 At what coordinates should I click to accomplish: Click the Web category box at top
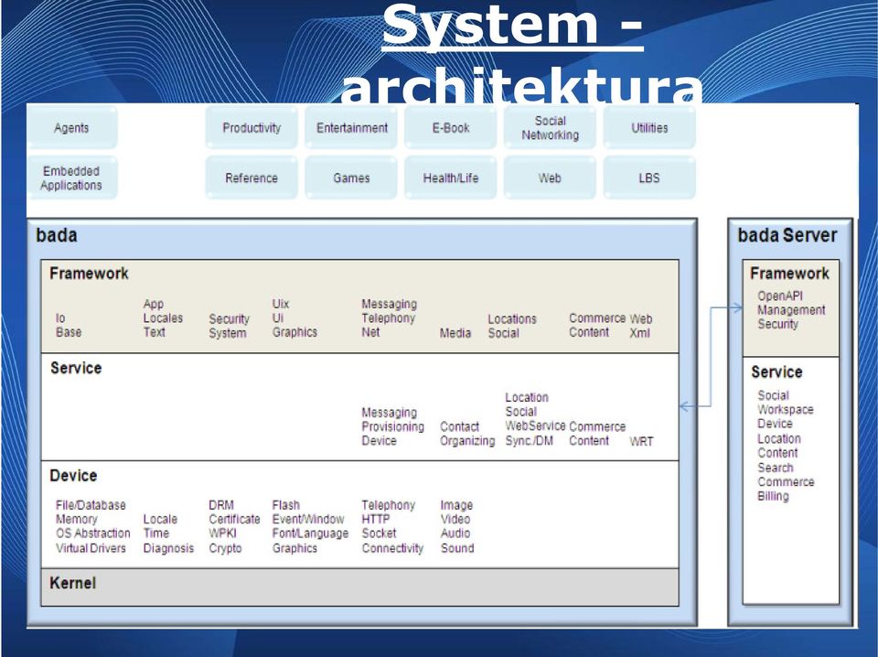550,178
